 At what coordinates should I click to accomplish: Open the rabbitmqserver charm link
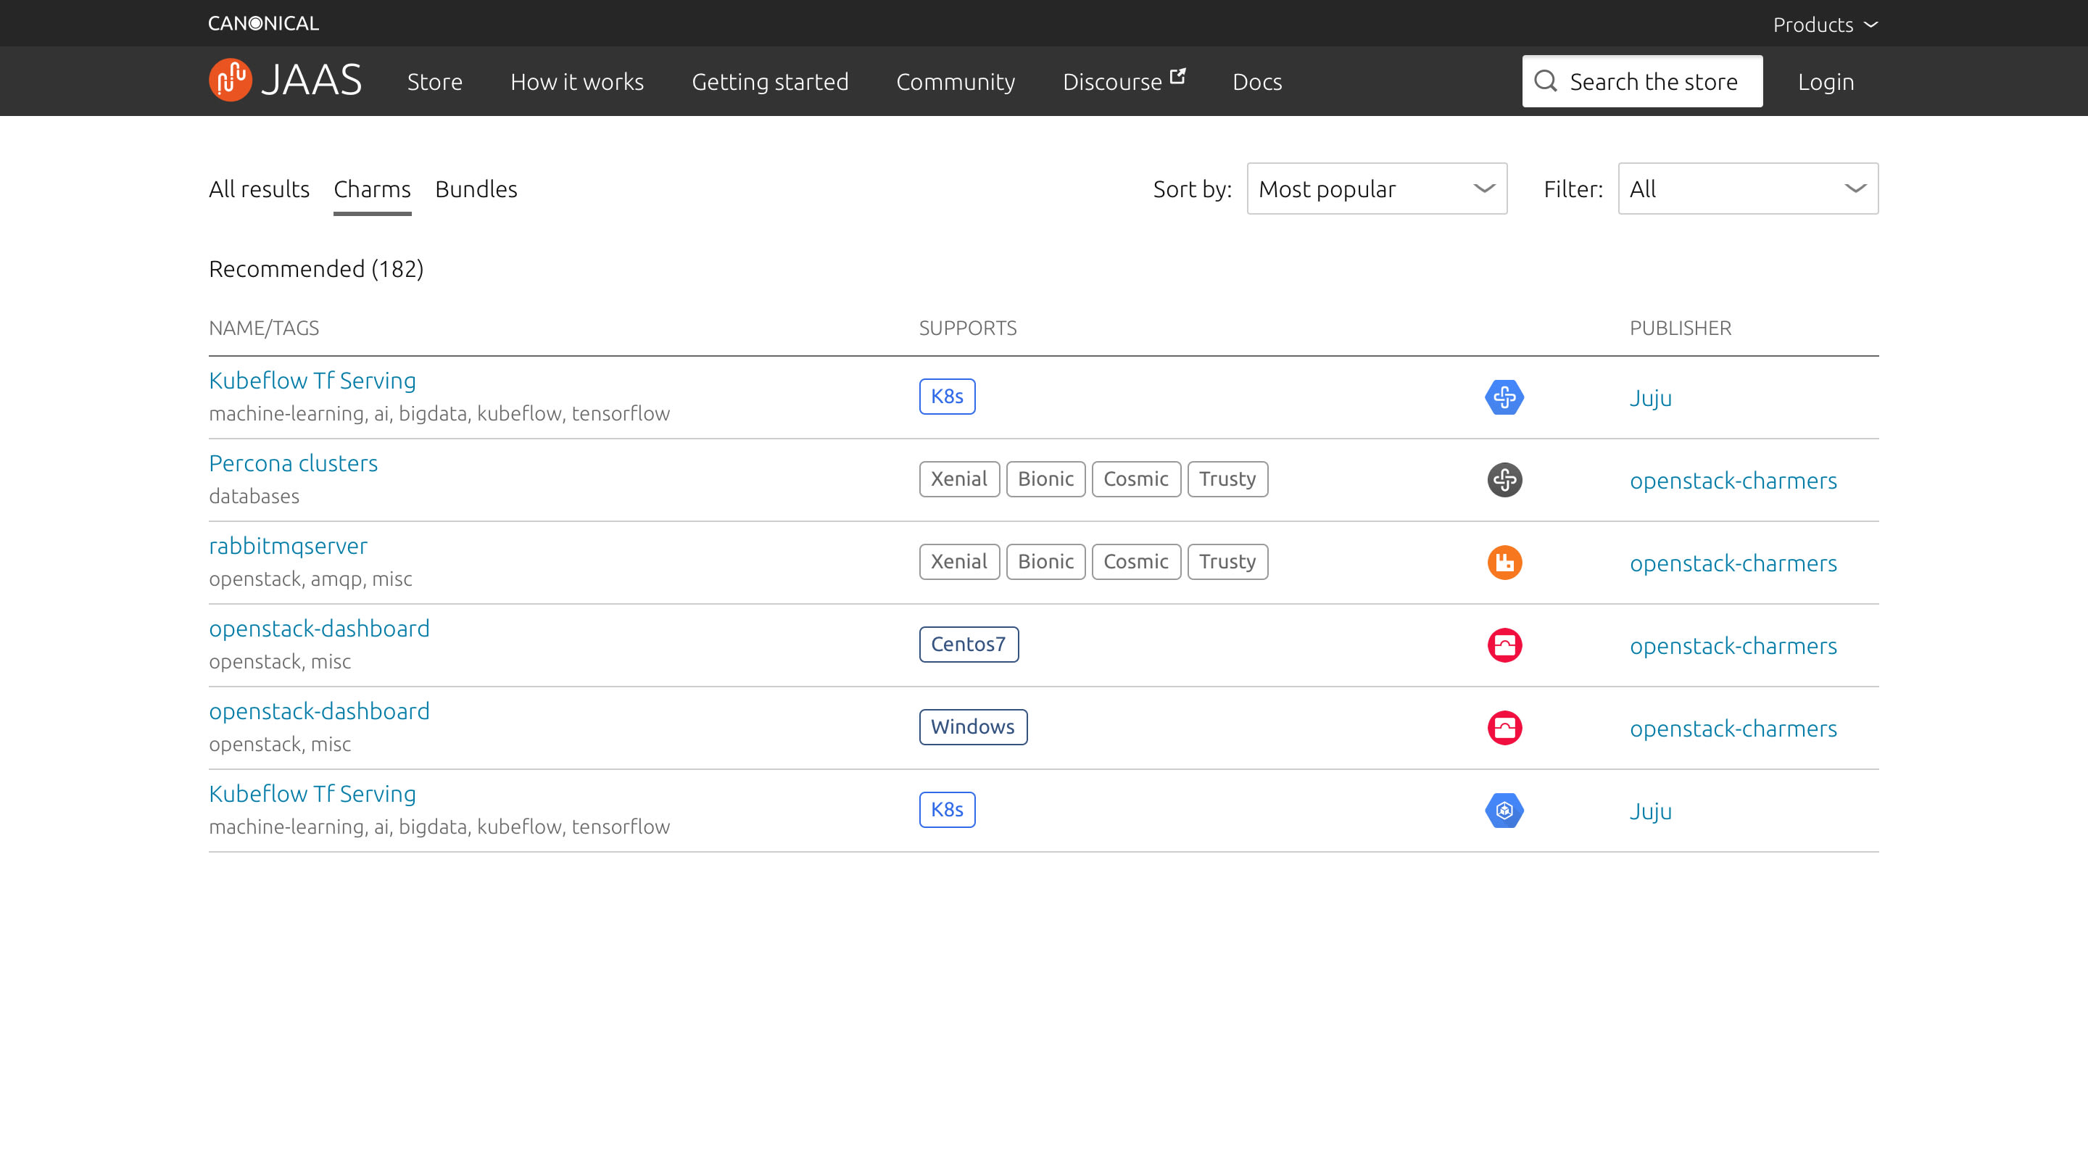coord(288,545)
